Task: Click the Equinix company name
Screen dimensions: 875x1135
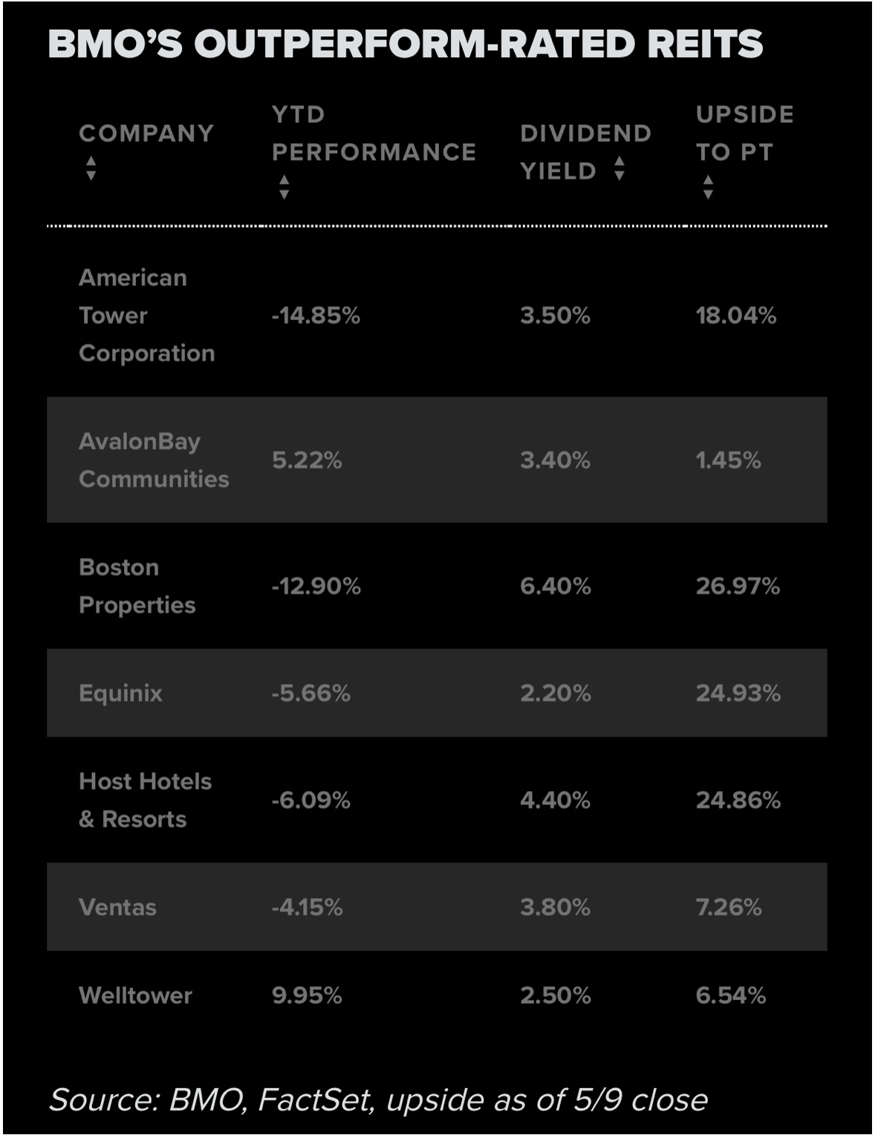Action: click(x=120, y=693)
